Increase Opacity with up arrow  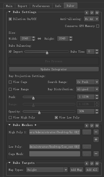(x=97, y=110)
